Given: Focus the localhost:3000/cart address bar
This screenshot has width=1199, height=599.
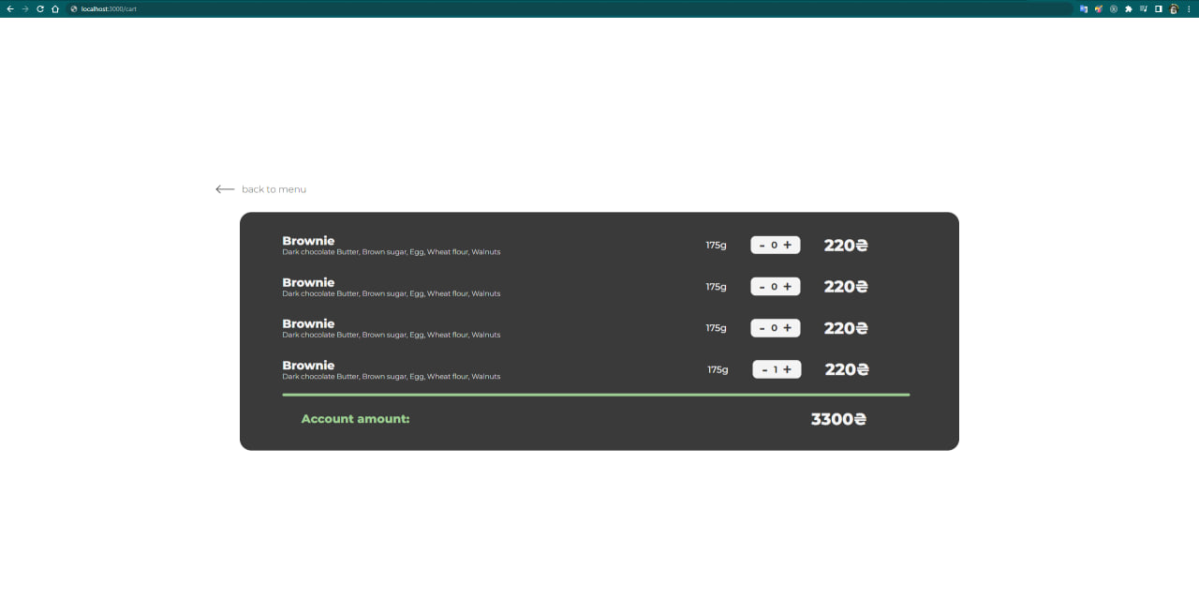Looking at the screenshot, I should pos(570,8).
